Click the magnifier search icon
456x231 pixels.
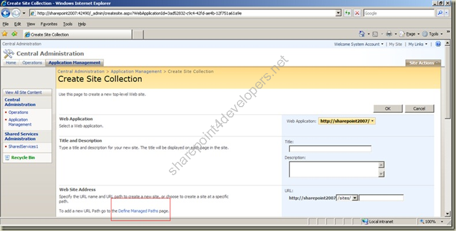(x=440, y=13)
